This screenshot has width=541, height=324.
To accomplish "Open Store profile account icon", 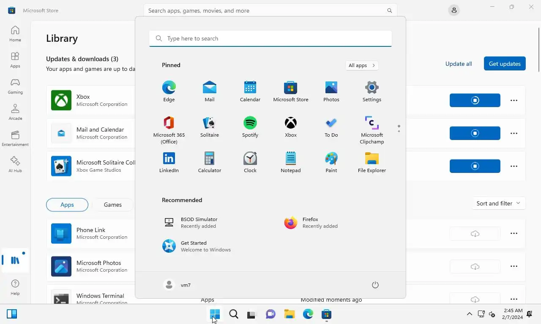I will 454,10.
